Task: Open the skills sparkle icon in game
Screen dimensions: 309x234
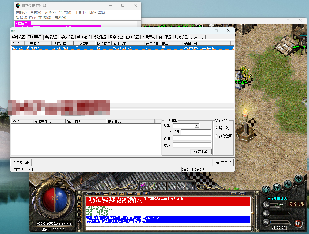Action: pyautogui.click(x=288, y=184)
